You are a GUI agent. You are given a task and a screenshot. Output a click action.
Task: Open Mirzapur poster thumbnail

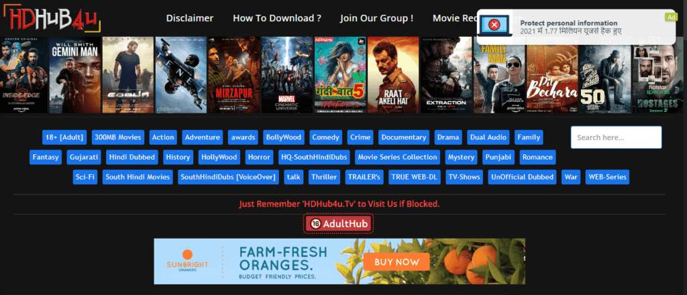(234, 75)
